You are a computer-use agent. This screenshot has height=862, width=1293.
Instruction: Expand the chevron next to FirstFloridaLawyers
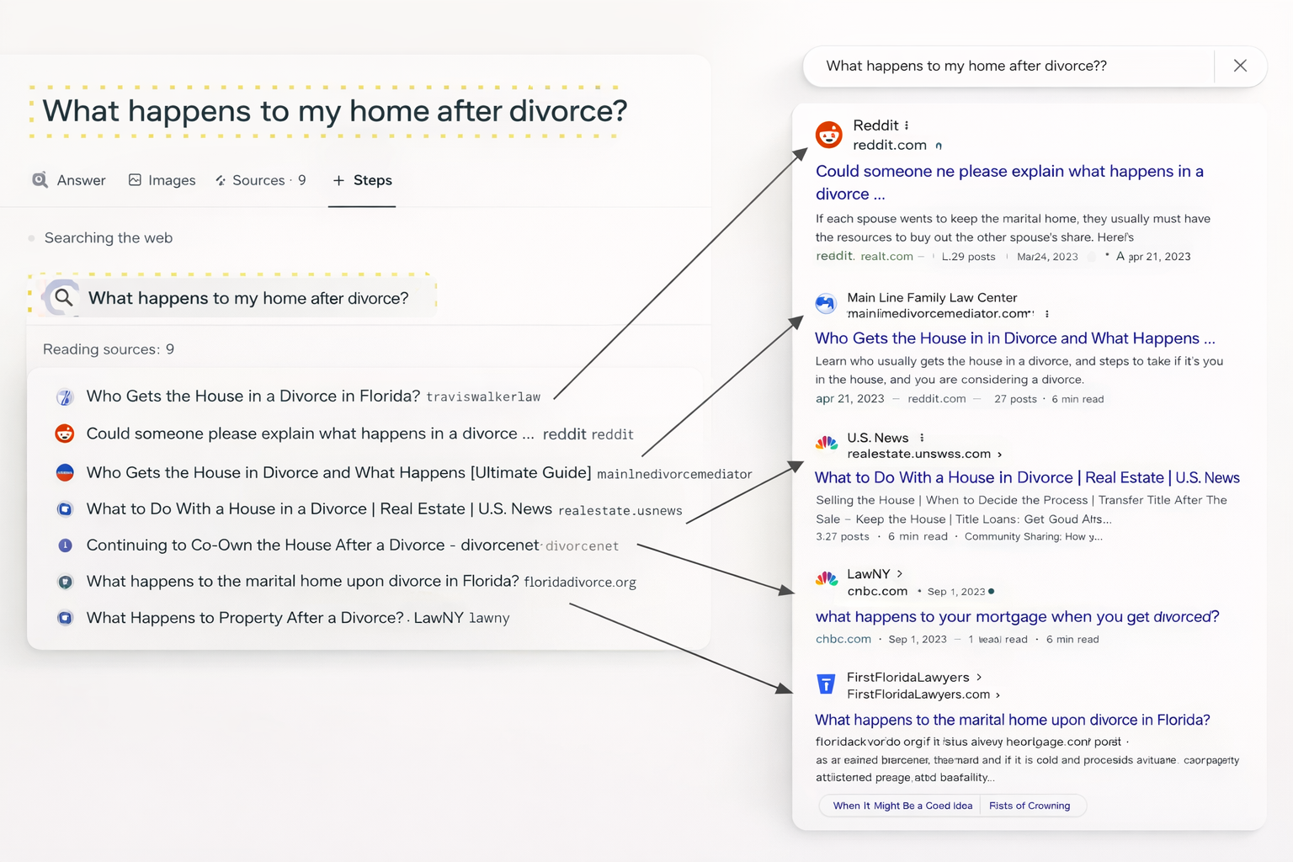coord(979,677)
